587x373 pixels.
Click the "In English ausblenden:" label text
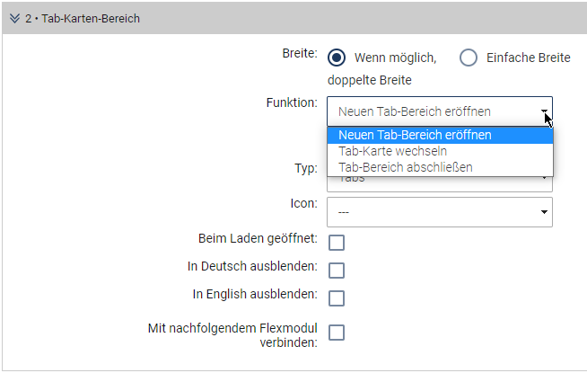point(255,294)
